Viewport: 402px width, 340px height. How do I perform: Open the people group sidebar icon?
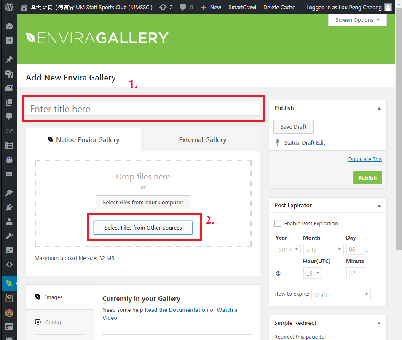9,160
